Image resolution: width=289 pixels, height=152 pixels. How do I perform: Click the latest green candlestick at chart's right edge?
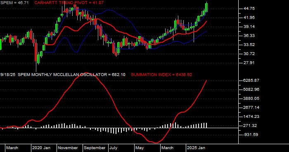(206, 7)
